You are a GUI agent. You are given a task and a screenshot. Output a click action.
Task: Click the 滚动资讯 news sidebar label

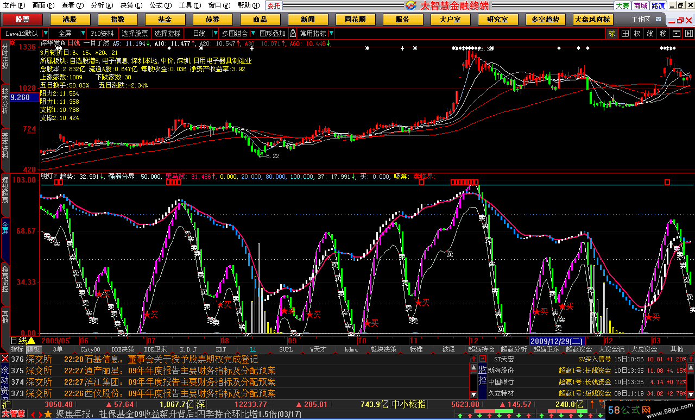coord(5,381)
